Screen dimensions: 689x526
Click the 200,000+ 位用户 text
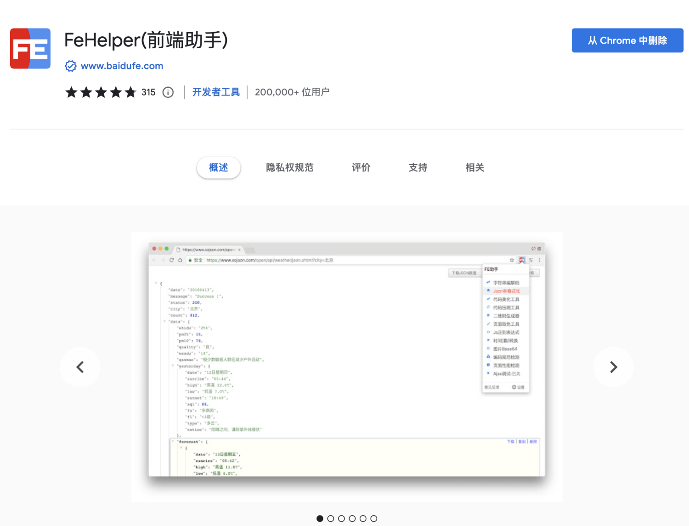pos(292,92)
